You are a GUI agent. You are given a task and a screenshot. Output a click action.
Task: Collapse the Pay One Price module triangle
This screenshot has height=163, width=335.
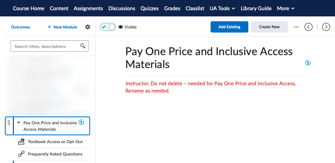pyautogui.click(x=19, y=123)
